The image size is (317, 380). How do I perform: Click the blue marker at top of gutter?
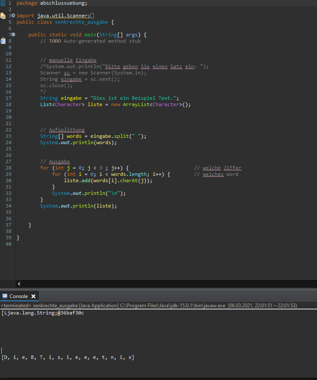click(3, 3)
